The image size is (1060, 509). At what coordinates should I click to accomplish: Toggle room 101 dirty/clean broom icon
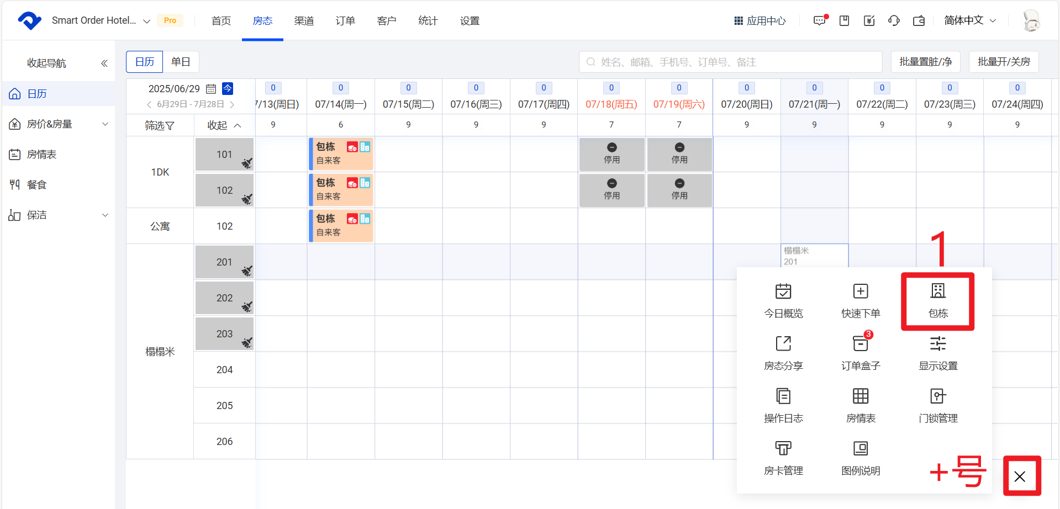(247, 163)
